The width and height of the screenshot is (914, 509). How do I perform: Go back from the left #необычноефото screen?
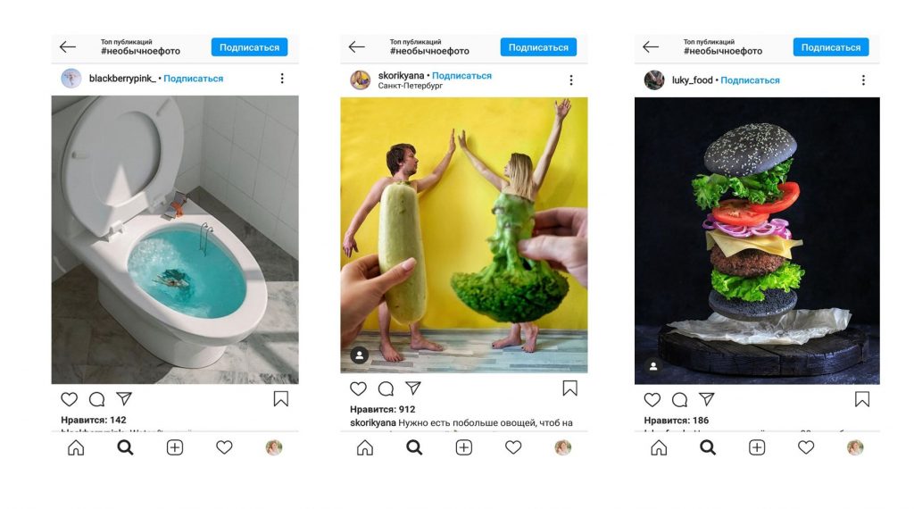click(x=68, y=47)
